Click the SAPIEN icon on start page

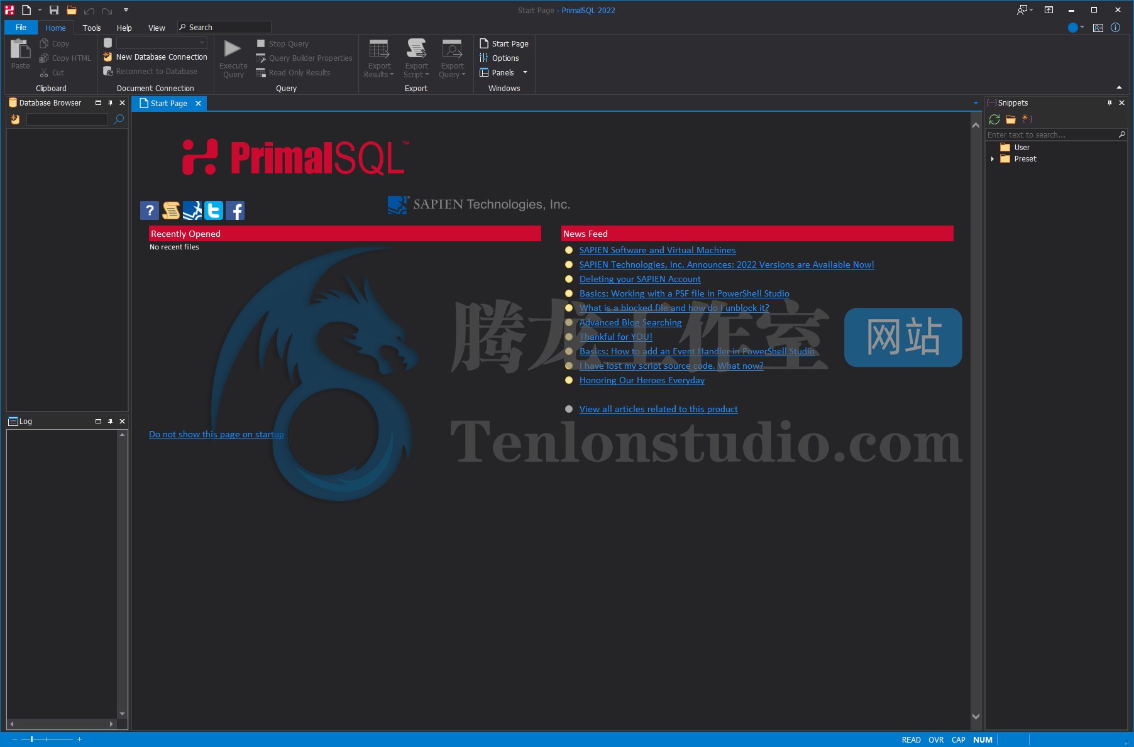pos(192,210)
